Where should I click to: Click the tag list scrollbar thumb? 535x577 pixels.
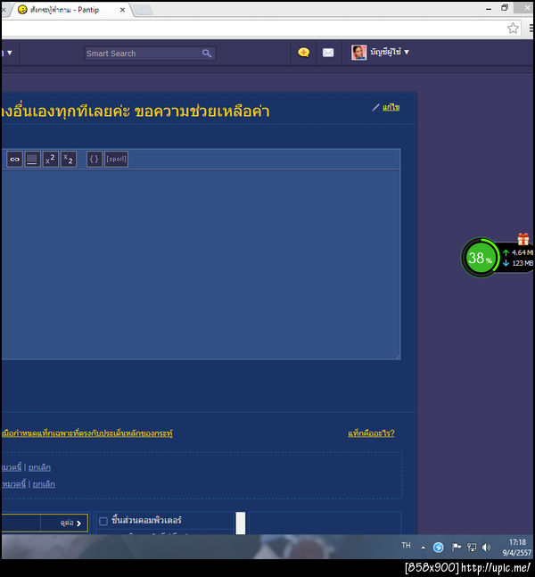241,523
